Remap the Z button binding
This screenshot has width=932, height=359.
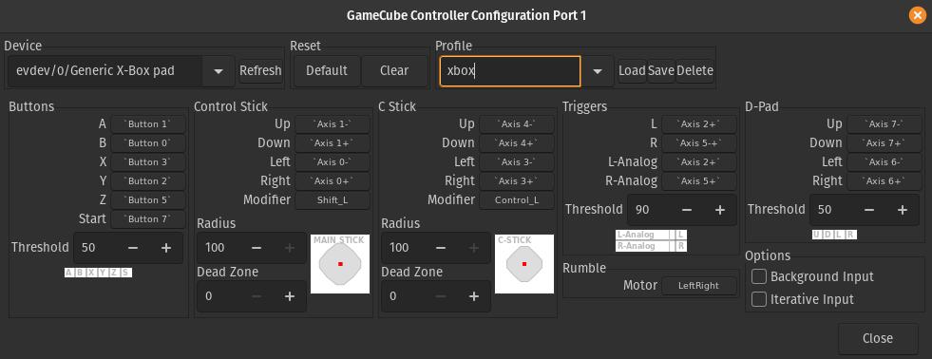click(148, 200)
